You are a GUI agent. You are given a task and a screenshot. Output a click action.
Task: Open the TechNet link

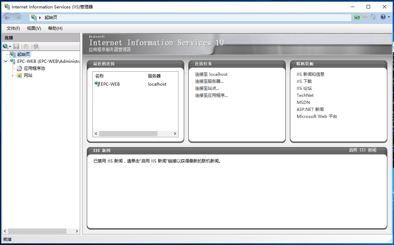coord(305,95)
